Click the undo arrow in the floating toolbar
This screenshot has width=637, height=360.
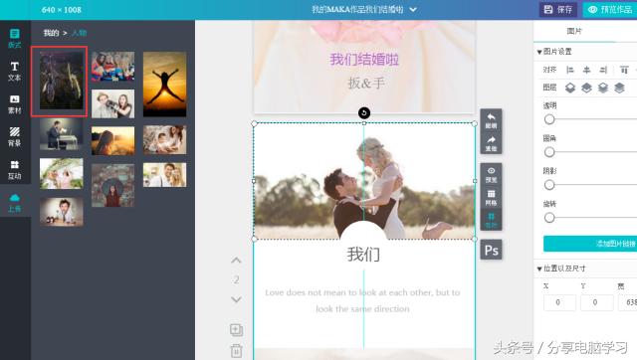(x=491, y=120)
